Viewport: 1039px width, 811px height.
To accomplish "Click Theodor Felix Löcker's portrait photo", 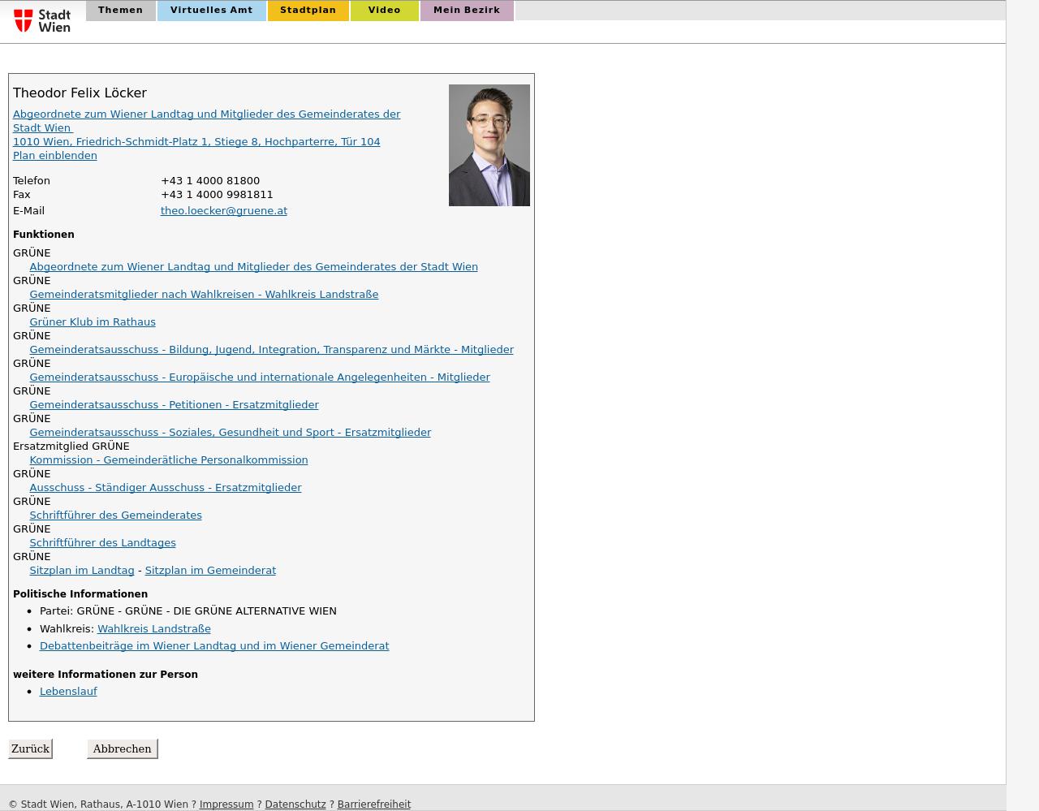I will [x=489, y=145].
